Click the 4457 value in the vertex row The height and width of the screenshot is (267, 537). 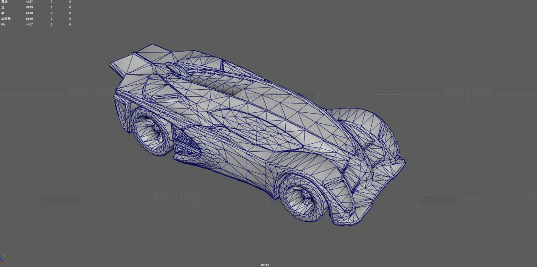pyautogui.click(x=29, y=2)
